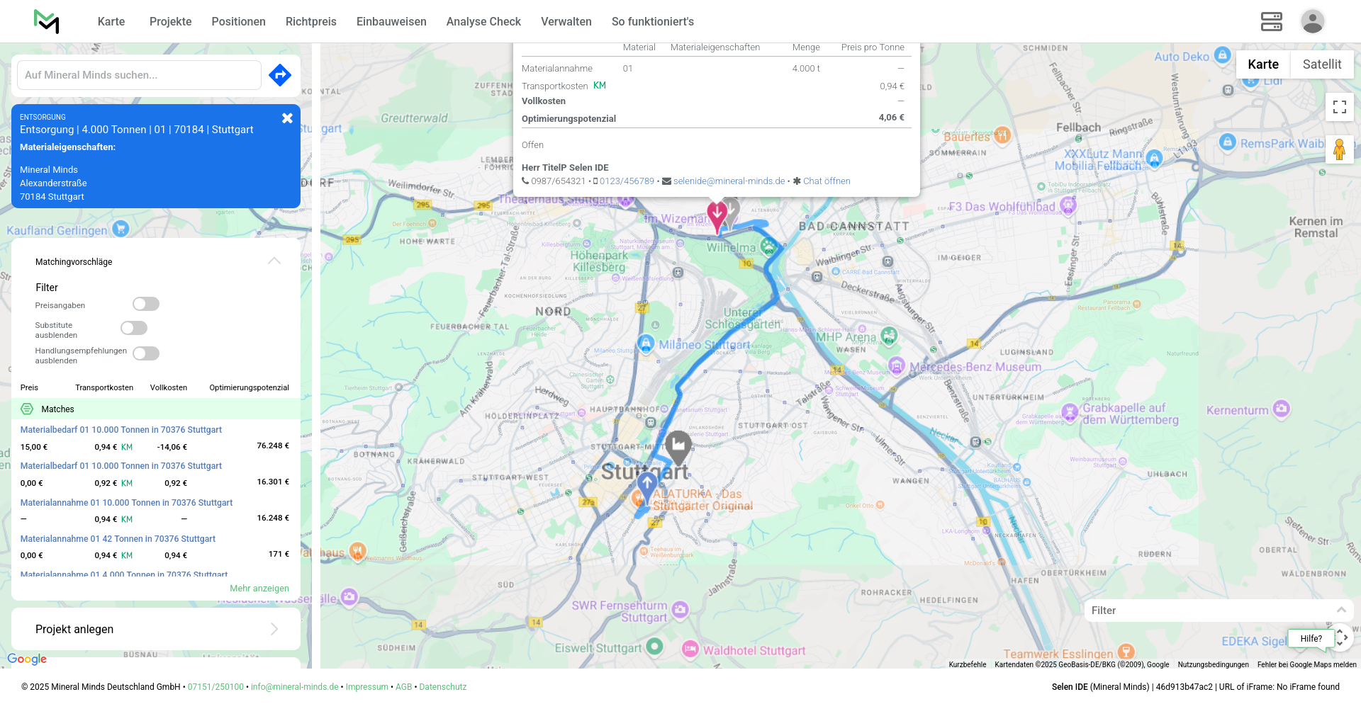Image resolution: width=1361 pixels, height=704 pixels.
Task: Open the server list icon in header
Action: 1271,21
